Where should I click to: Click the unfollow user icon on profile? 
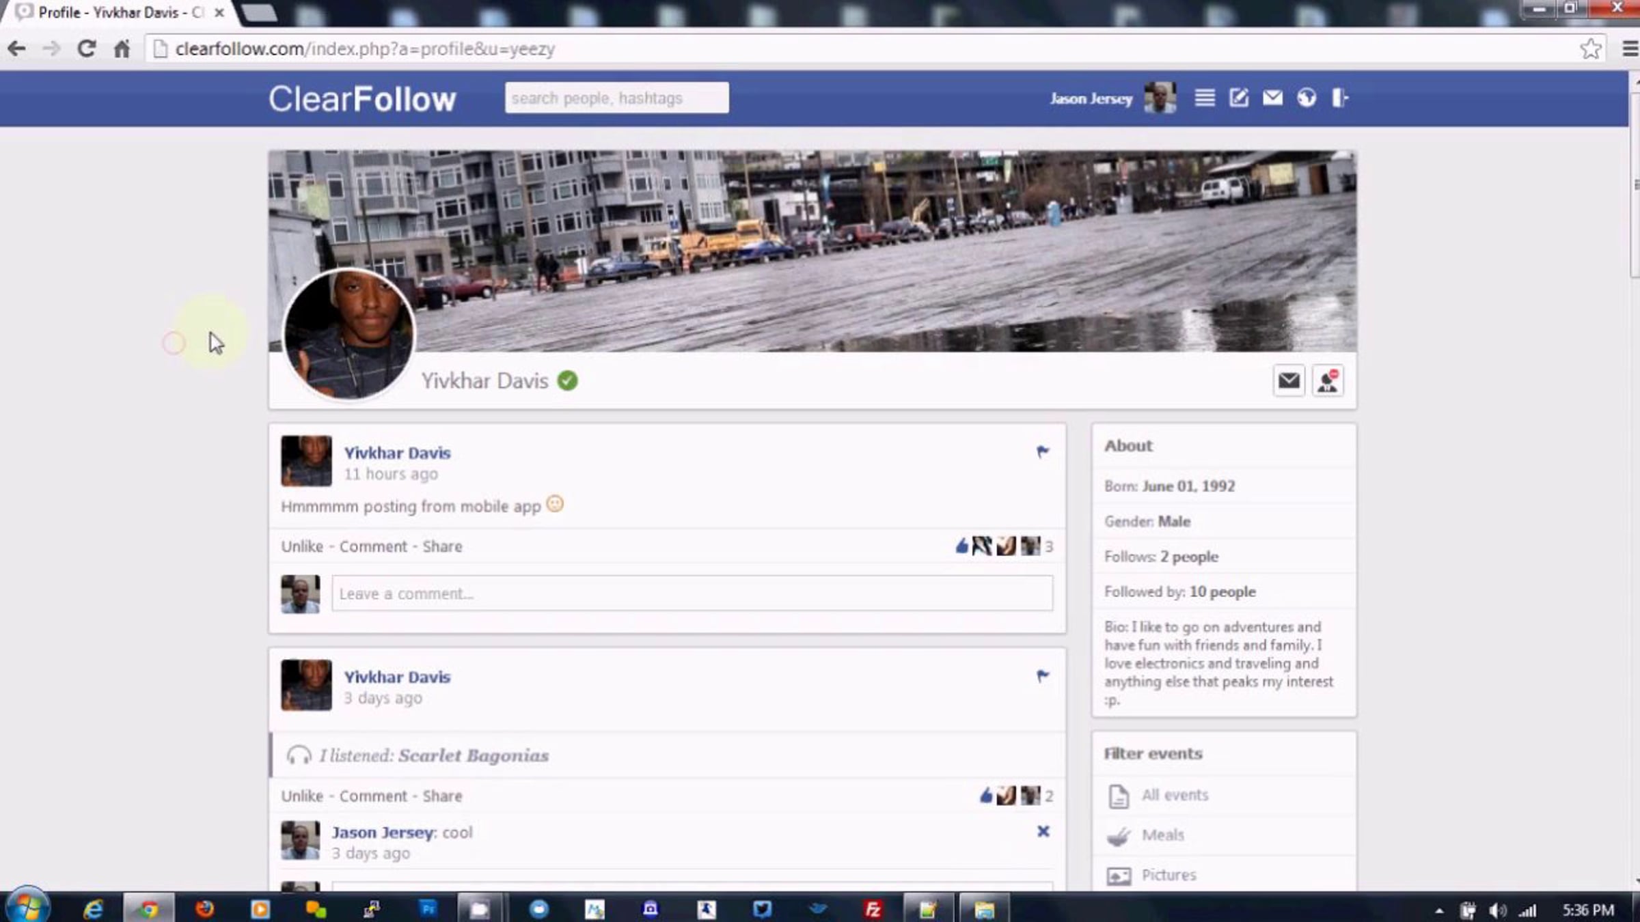(x=1328, y=380)
